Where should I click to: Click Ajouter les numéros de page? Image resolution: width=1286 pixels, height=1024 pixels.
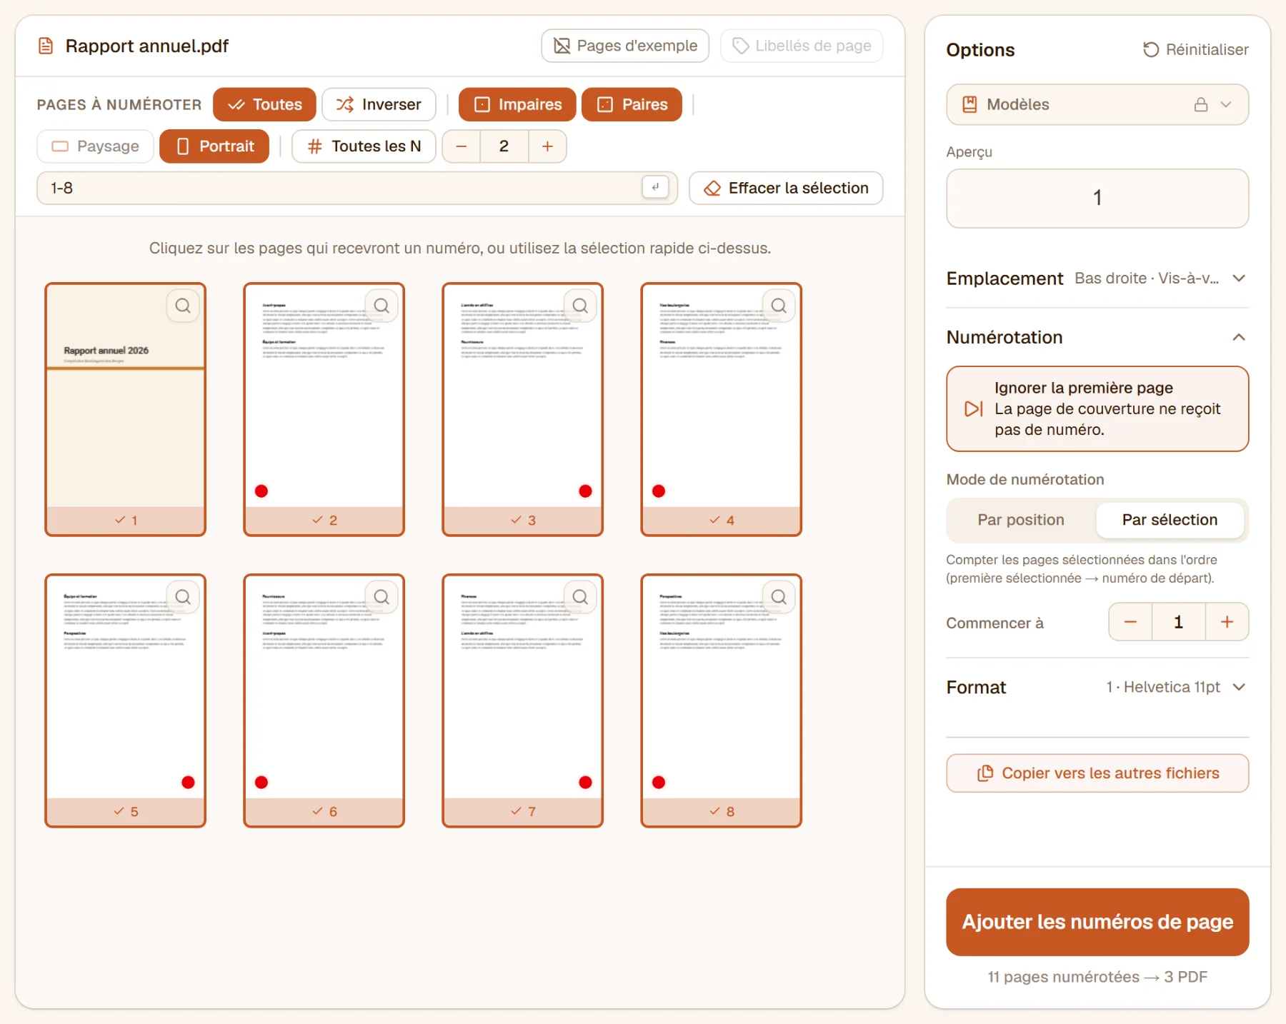(1097, 922)
